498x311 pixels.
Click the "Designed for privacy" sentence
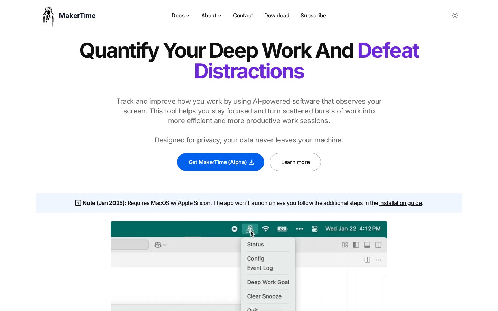pos(249,140)
